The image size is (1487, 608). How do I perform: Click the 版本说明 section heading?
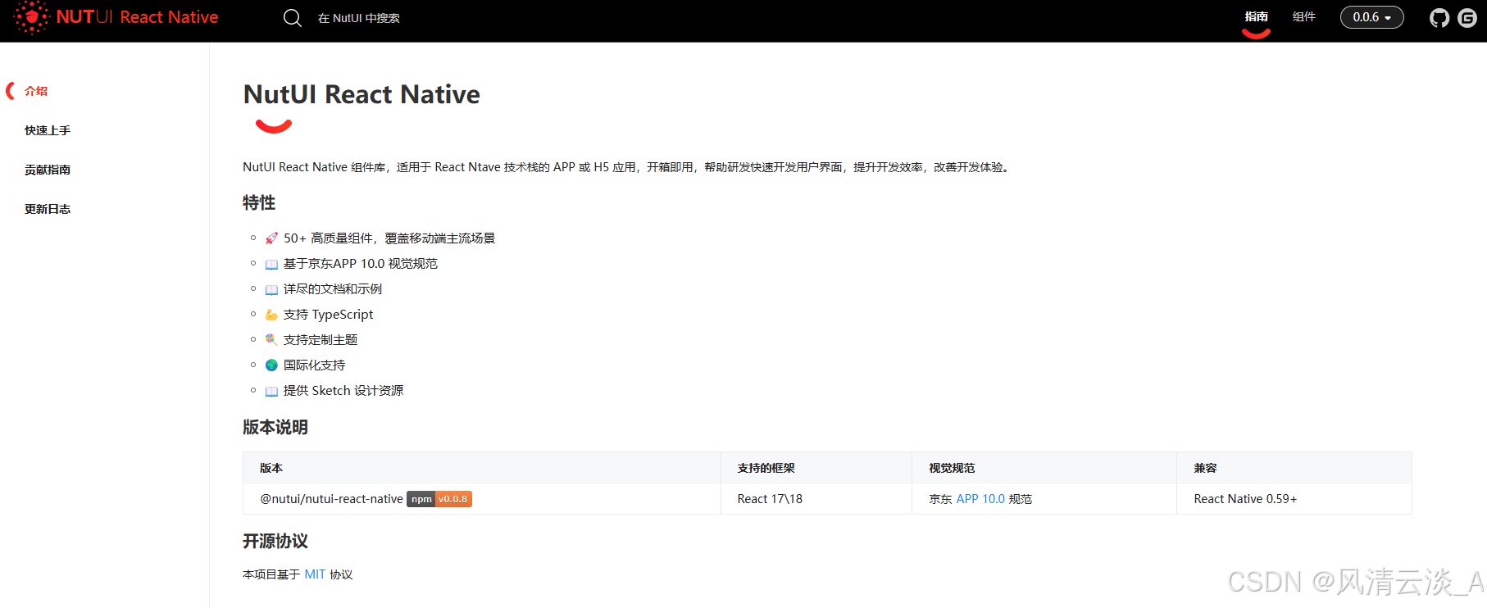point(275,427)
